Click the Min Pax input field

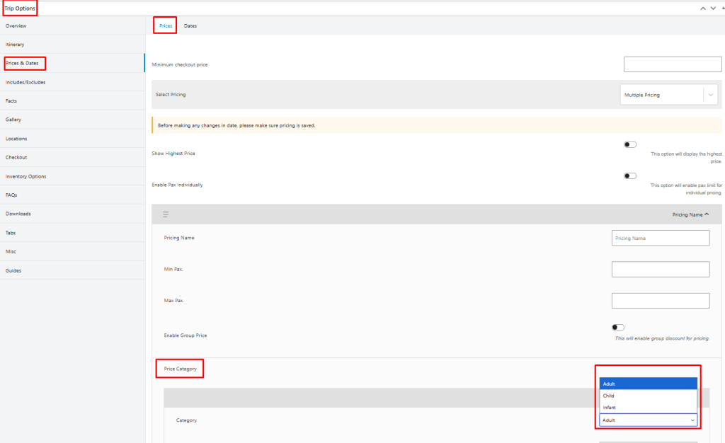[661, 270]
